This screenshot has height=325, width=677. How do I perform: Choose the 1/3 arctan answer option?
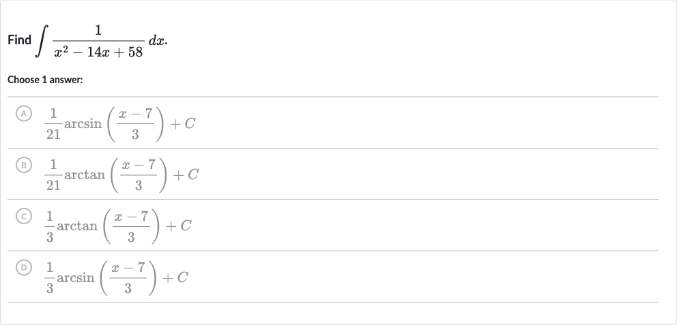(333, 226)
